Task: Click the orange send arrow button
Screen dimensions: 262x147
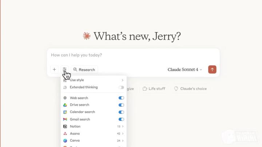Action: [212, 69]
